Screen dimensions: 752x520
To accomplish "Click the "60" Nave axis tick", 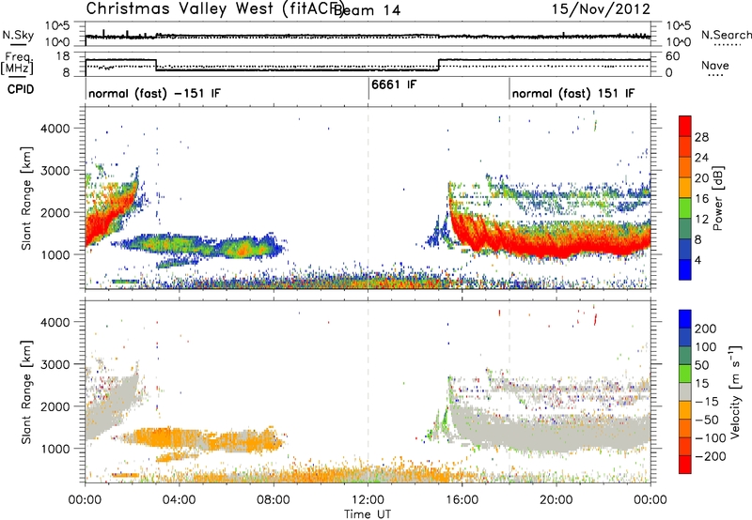I will coord(673,56).
